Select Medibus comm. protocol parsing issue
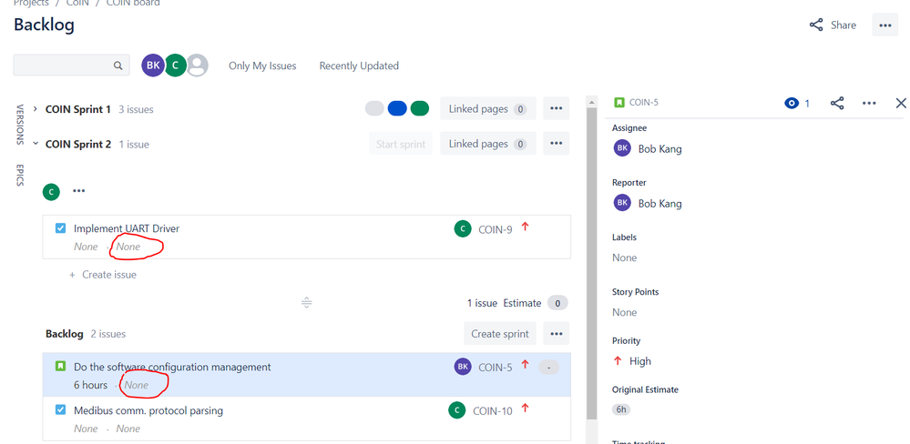This screenshot has width=910, height=444. coord(306,419)
